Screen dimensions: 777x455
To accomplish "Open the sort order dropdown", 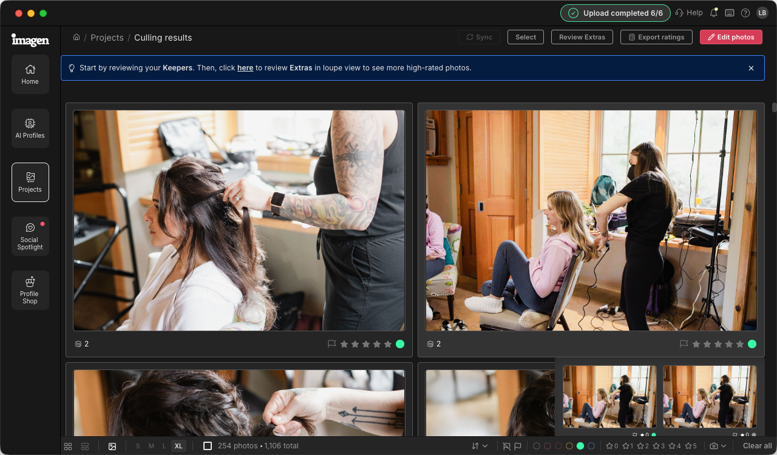I will pyautogui.click(x=480, y=446).
